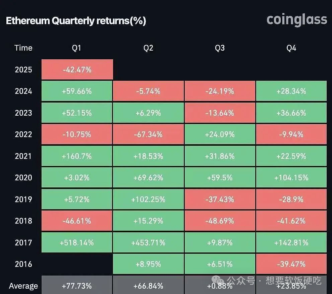332x294 pixels.
Task: Click the Average Q2 +66.84% cell
Action: pos(149,286)
